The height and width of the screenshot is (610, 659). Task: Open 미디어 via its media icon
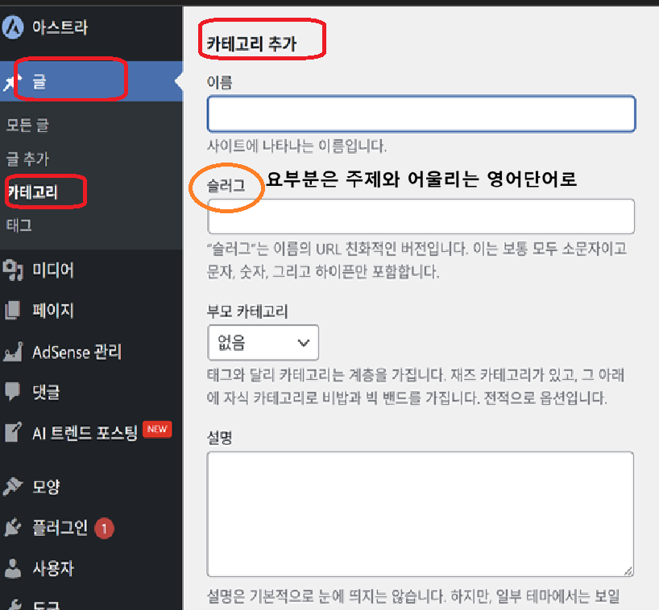[x=13, y=270]
